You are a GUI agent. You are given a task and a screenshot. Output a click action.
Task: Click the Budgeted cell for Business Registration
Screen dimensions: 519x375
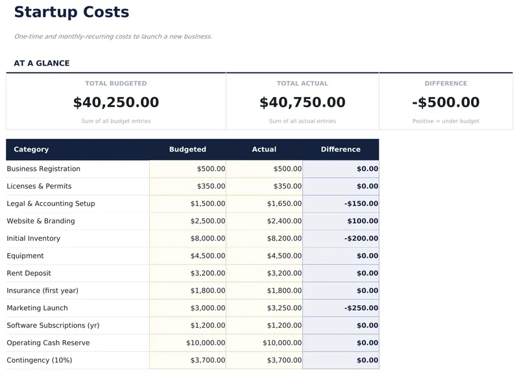188,169
